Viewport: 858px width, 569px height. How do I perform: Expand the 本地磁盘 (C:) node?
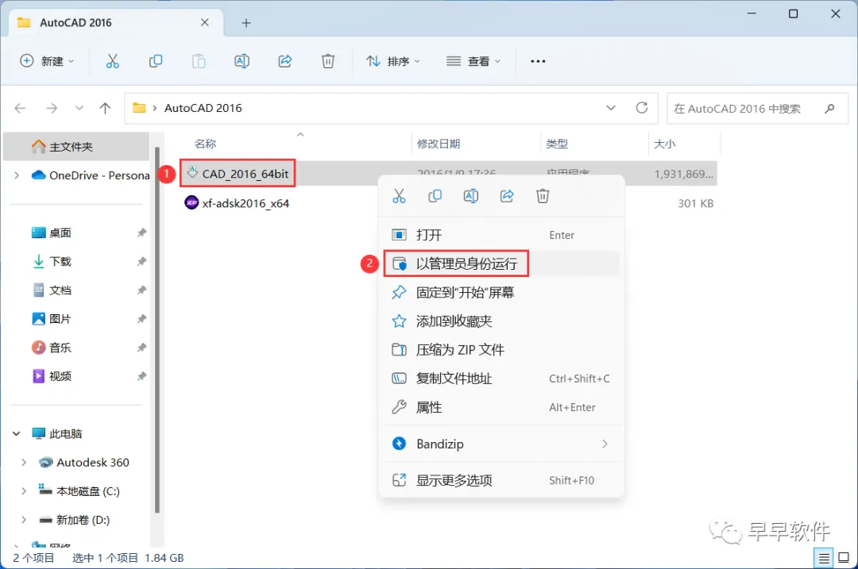click(x=24, y=491)
